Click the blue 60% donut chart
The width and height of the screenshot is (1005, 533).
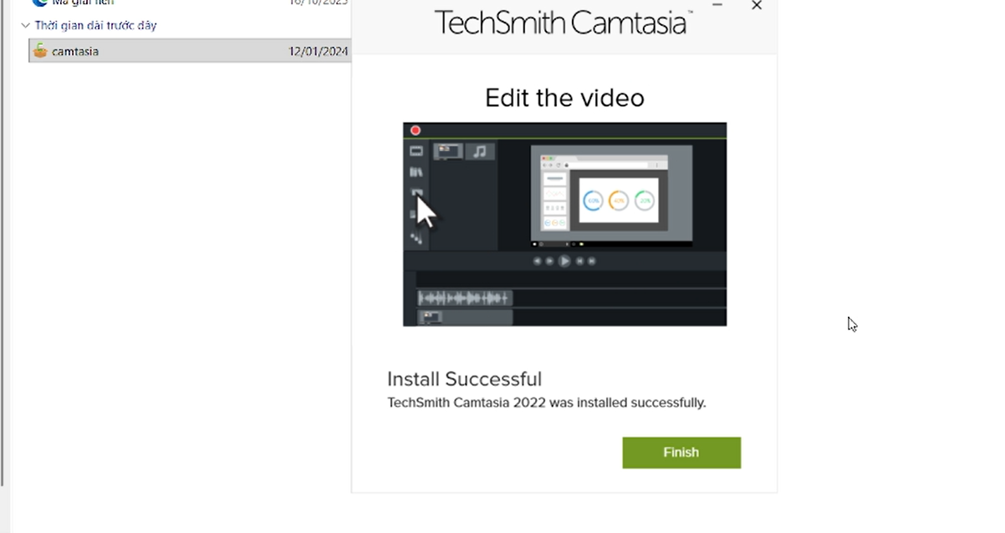pos(593,201)
